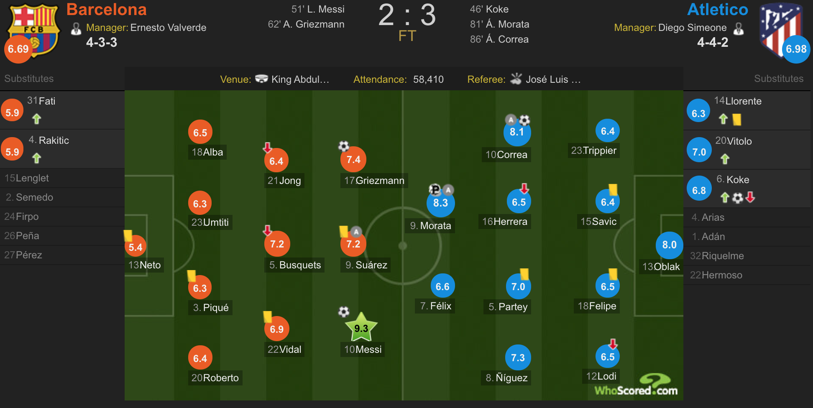Open the Atletico team name link

[718, 9]
